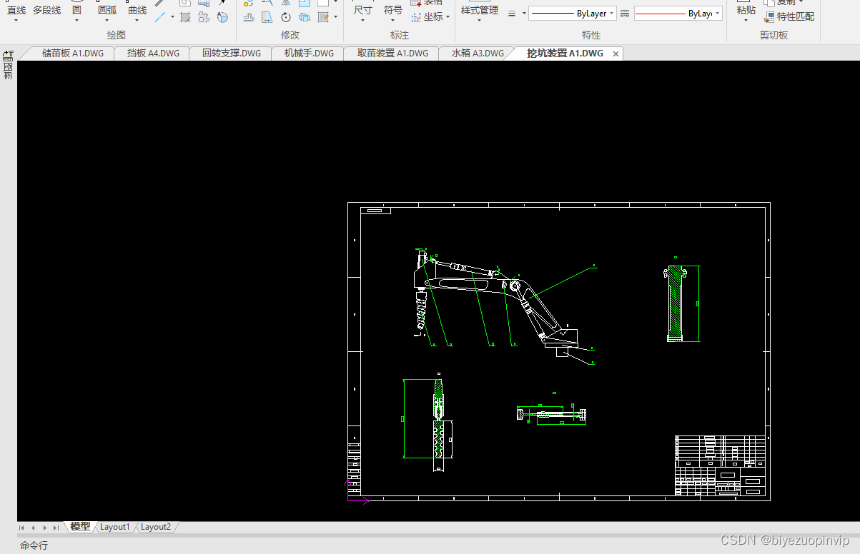The height and width of the screenshot is (554, 860).
Task: Open the lineweight ByLayer dropdown
Action: point(573,14)
